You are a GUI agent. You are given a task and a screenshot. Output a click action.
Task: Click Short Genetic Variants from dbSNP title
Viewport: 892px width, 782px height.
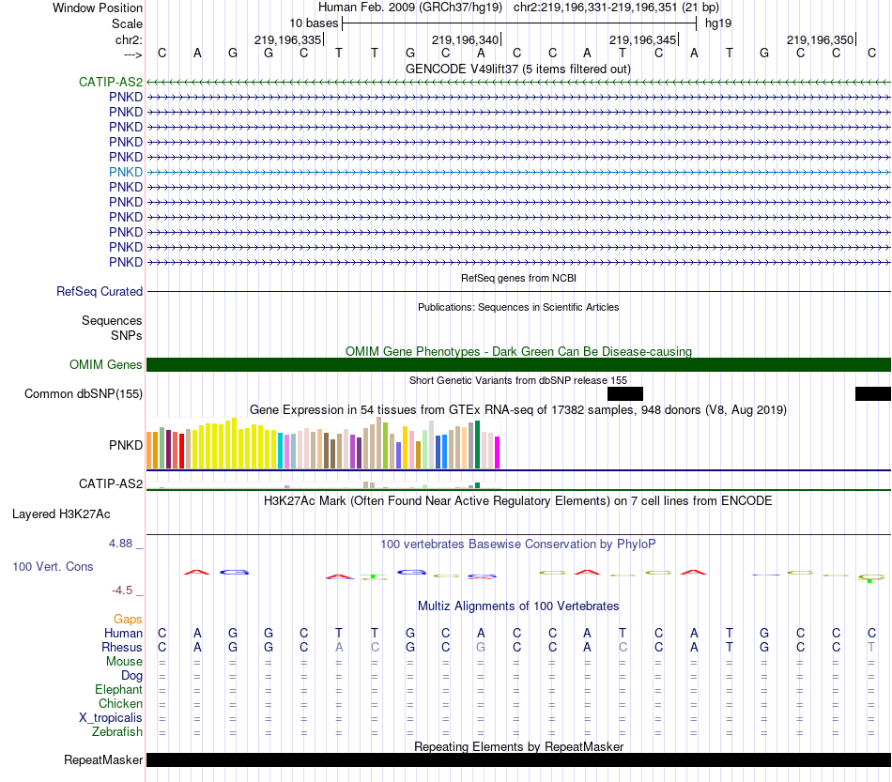click(518, 380)
